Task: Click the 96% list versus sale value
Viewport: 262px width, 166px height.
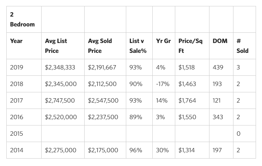Action: click(135, 150)
